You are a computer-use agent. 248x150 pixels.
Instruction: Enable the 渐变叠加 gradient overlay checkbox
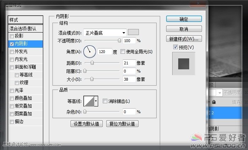pyautogui.click(x=12, y=106)
